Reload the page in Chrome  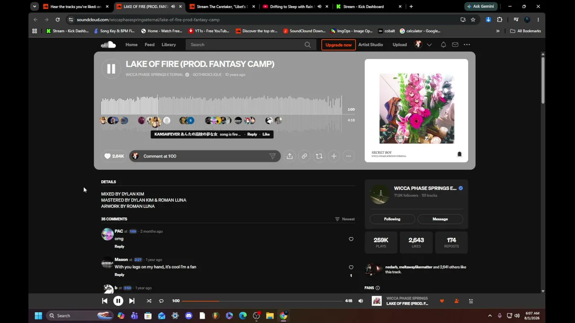(x=57, y=20)
